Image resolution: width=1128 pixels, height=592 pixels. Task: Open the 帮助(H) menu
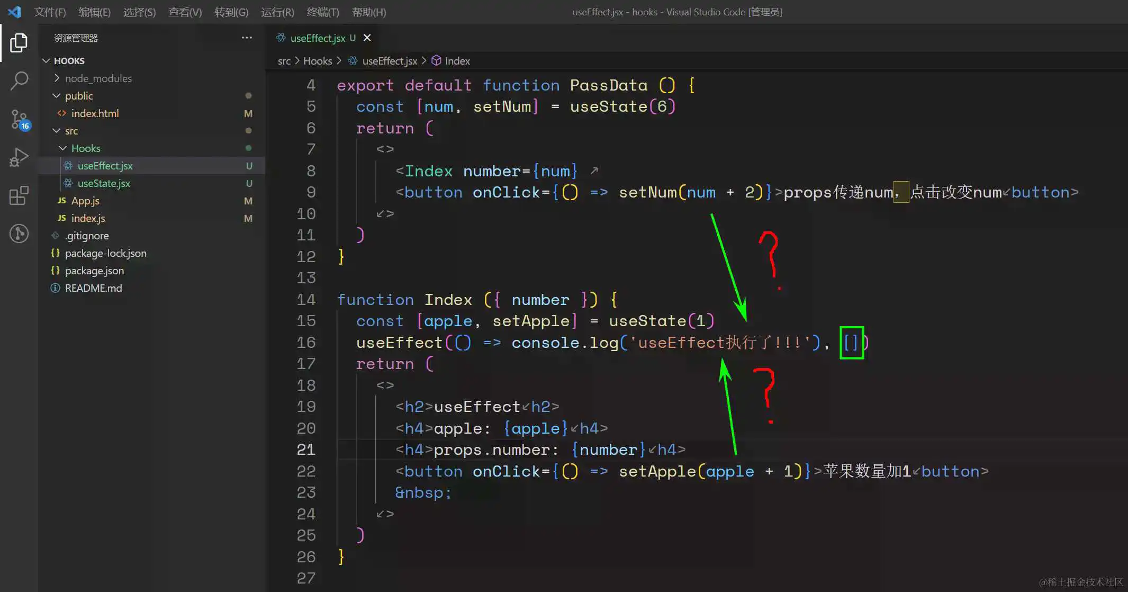(x=369, y=12)
